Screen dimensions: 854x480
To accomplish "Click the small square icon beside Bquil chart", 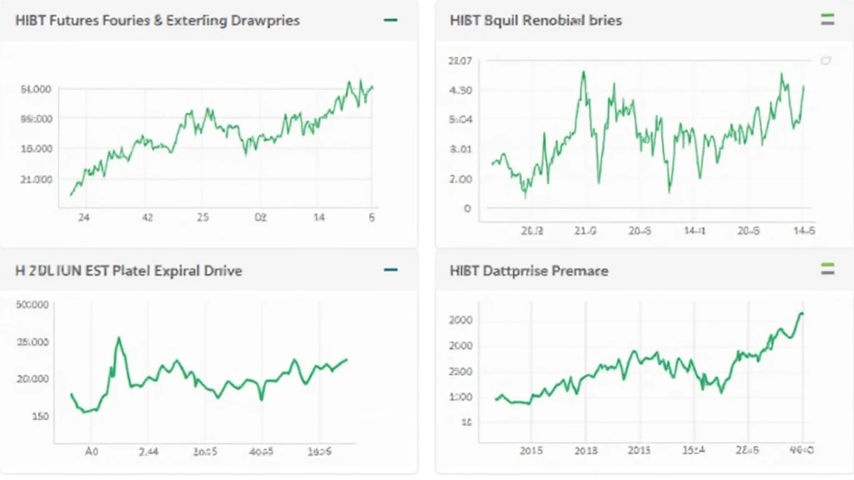I will coord(825,61).
